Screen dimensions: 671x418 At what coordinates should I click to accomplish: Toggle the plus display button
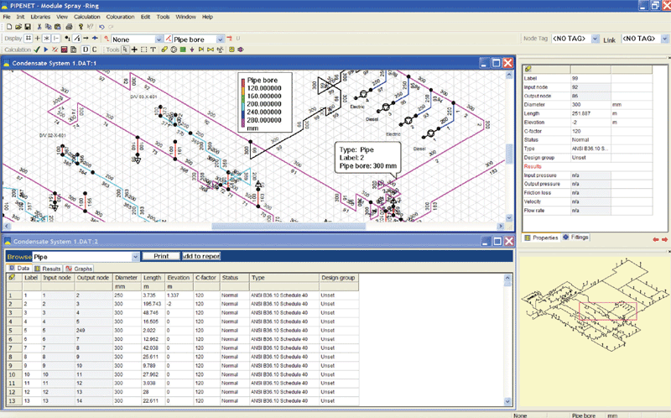tap(38, 39)
